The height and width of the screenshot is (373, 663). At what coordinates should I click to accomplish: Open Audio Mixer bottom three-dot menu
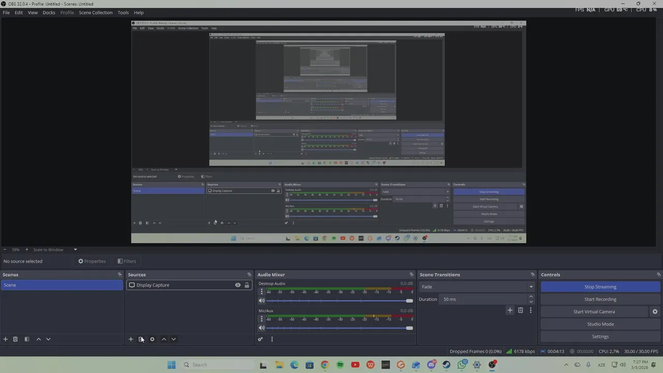[x=272, y=339]
